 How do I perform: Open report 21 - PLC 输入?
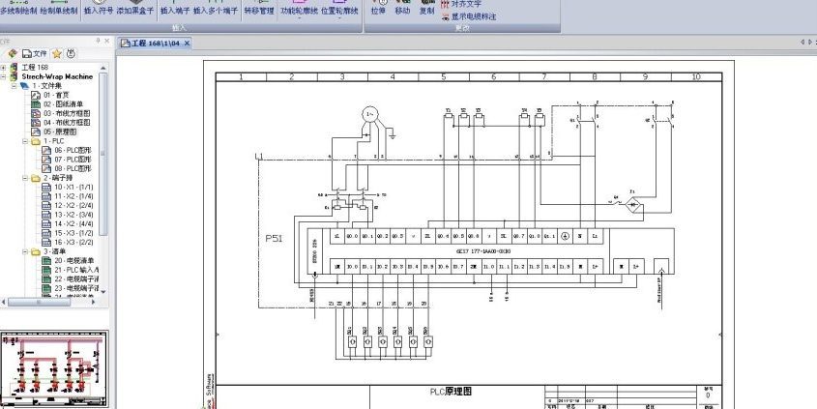point(76,270)
